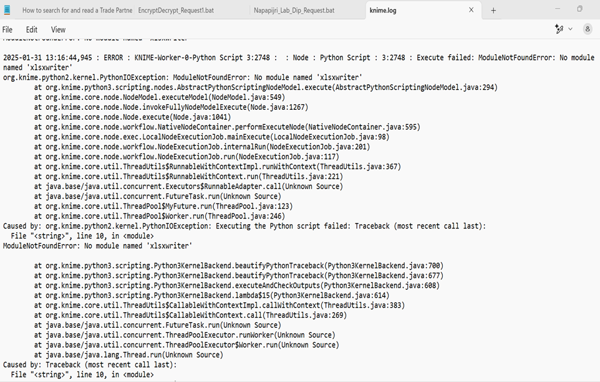Open the account profile icon
The height and width of the screenshot is (382, 600).
pos(588,29)
